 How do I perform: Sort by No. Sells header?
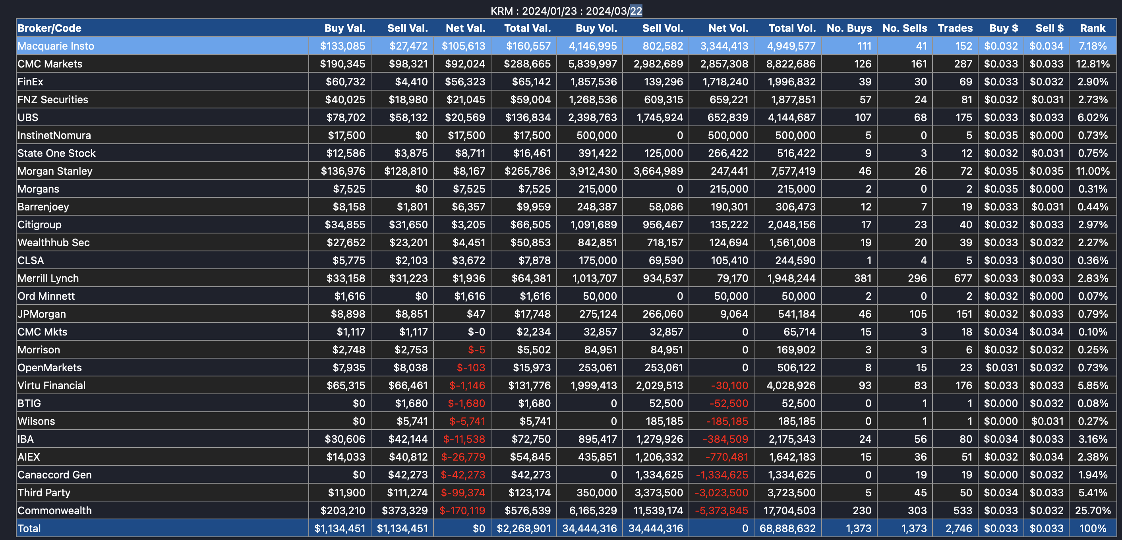click(x=905, y=28)
